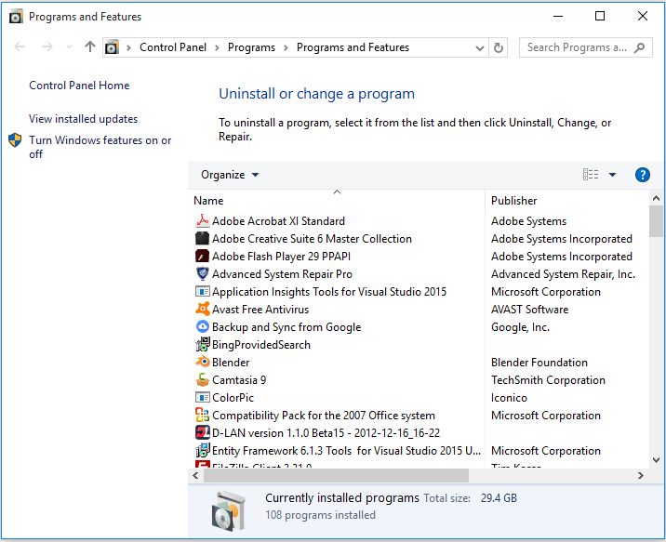This screenshot has height=542, width=666.
Task: Expand chevron before Control Panel breadcrumb
Action: pyautogui.click(x=128, y=47)
